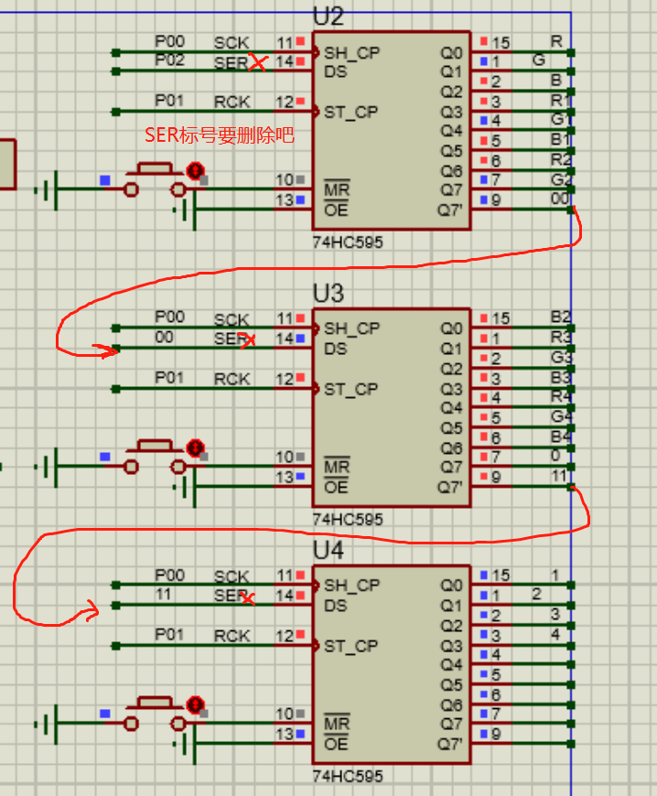Click pin 14 DS of U3

coord(294,349)
